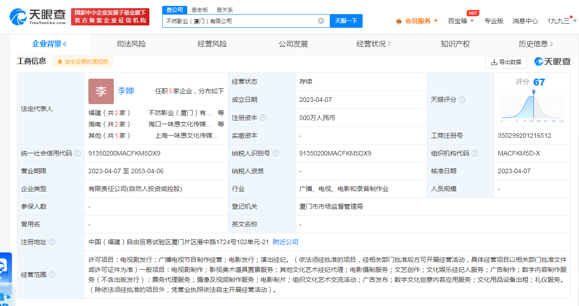Click the 李 avatar of the legal representative

(101, 91)
